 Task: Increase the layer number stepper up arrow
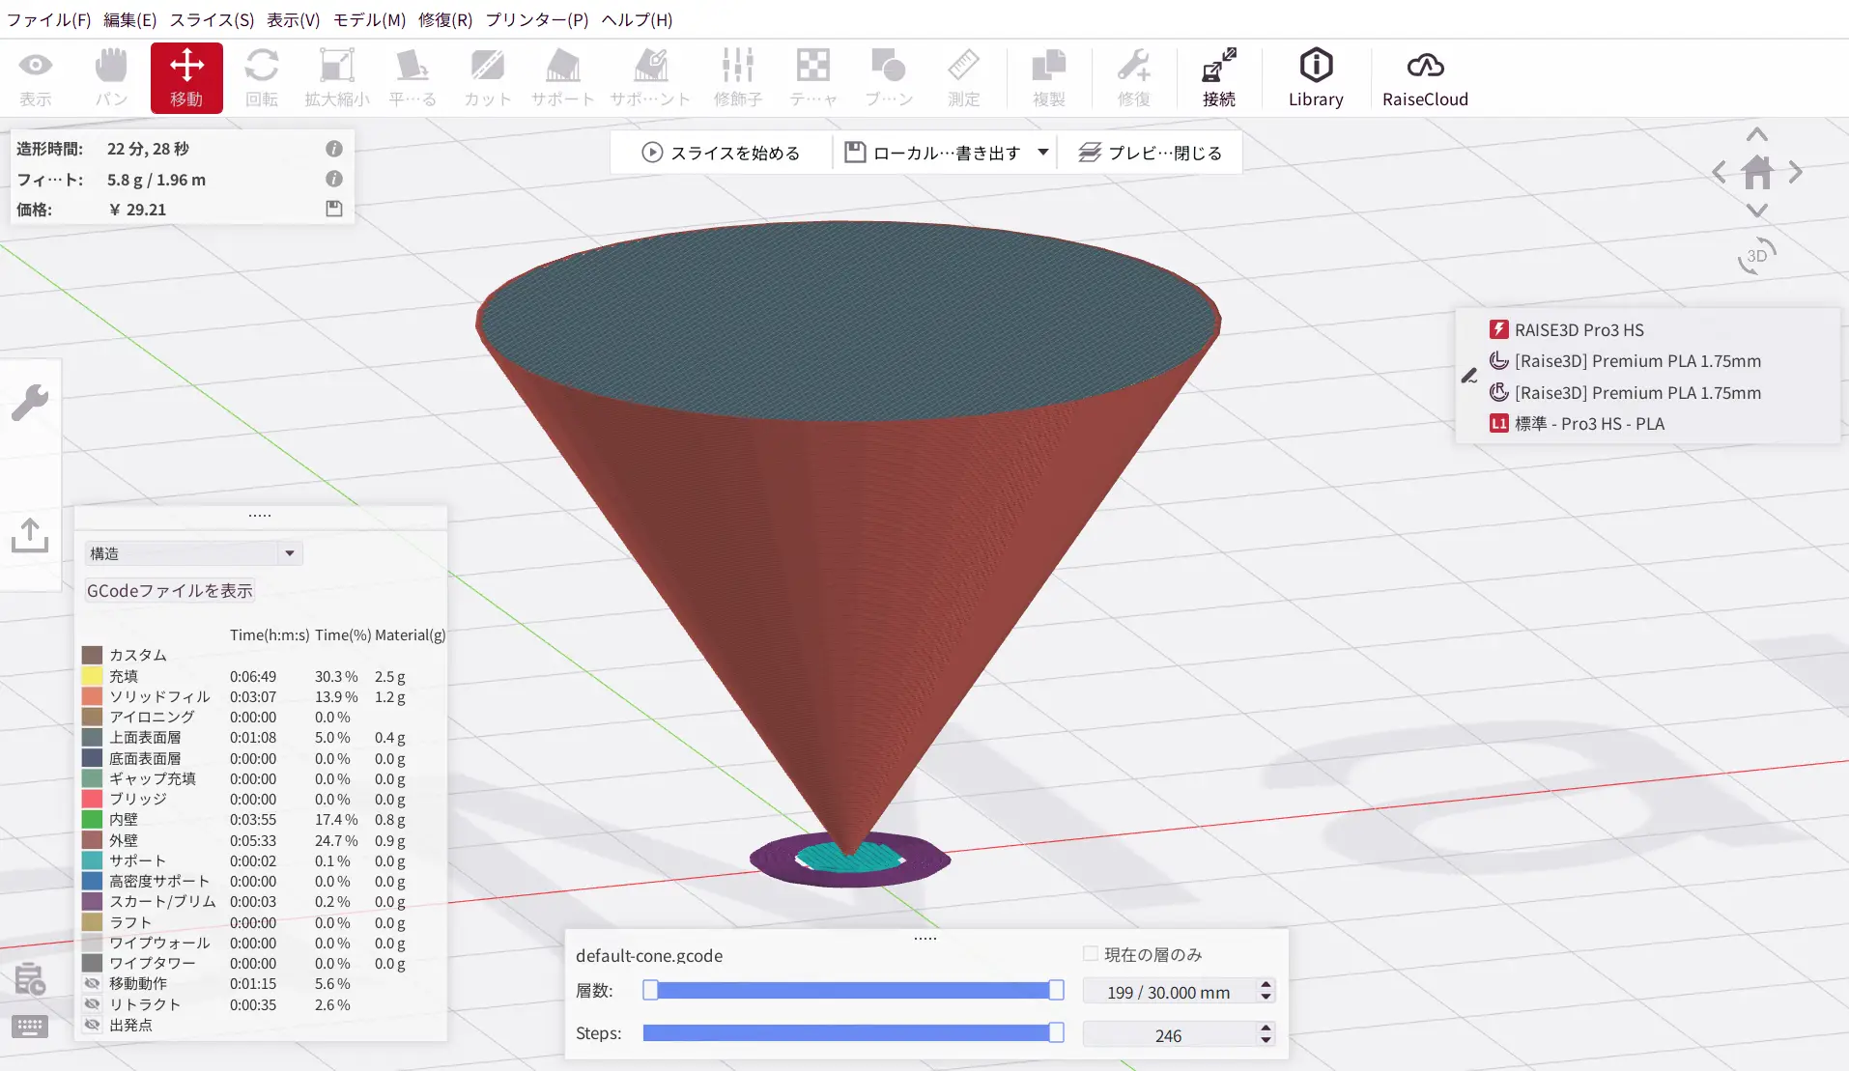(1266, 985)
